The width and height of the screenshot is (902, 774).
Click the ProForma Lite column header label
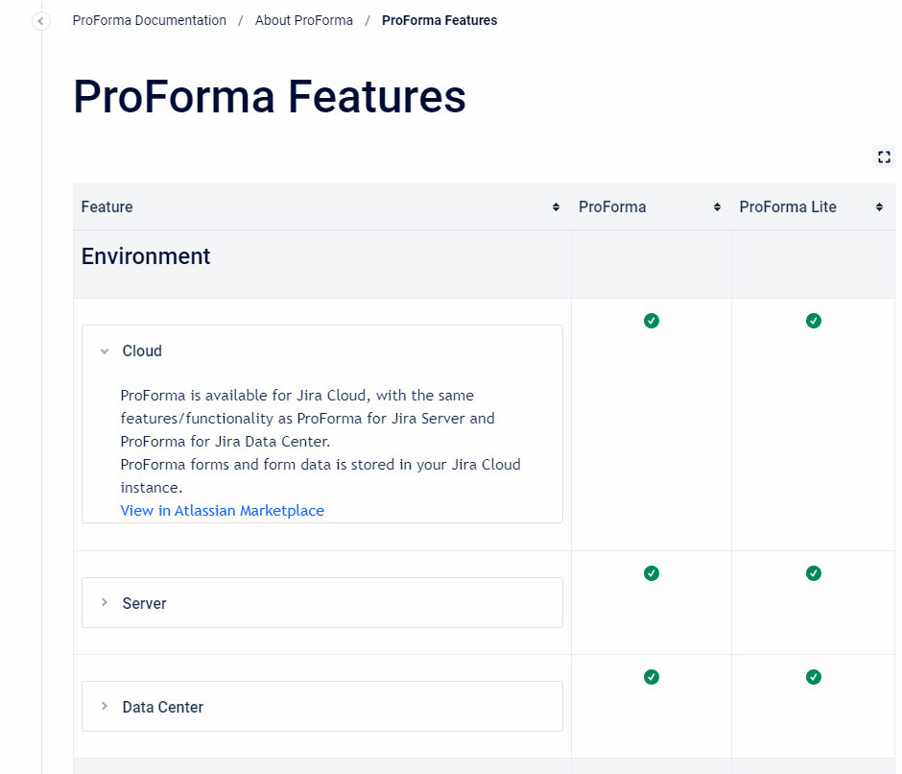tap(788, 206)
